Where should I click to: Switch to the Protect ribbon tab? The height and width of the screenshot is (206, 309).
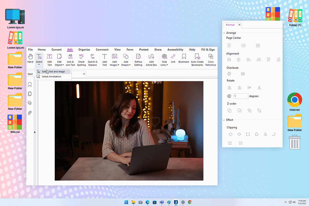click(x=144, y=50)
